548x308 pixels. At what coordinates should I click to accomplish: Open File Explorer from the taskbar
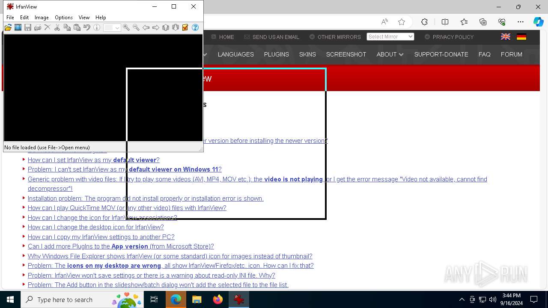(197, 299)
